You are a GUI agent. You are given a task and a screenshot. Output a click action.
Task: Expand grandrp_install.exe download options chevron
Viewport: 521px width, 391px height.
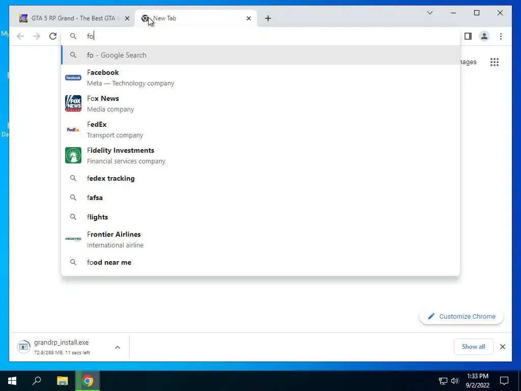coord(118,347)
